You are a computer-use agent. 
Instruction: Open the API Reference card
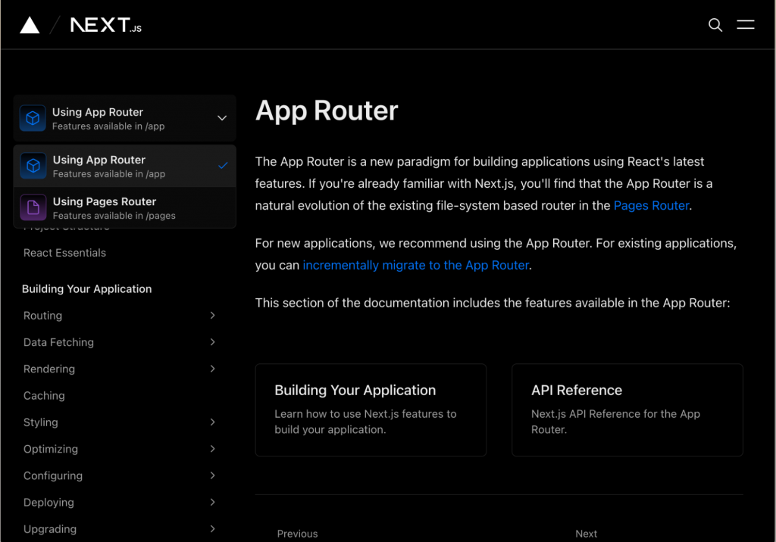pyautogui.click(x=627, y=410)
